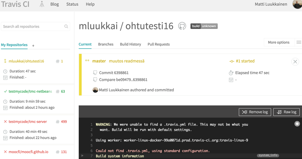Open build #131 of moocfi.github.io
Image resolution: width=302 pixels, height=159 pixels.
(61, 152)
